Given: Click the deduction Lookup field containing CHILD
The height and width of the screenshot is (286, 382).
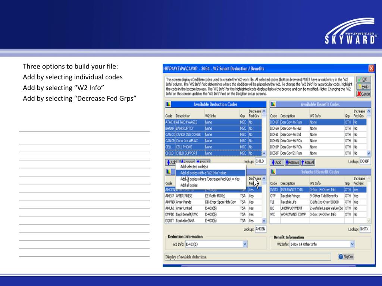Looking at the screenshot, I should click(x=260, y=161).
